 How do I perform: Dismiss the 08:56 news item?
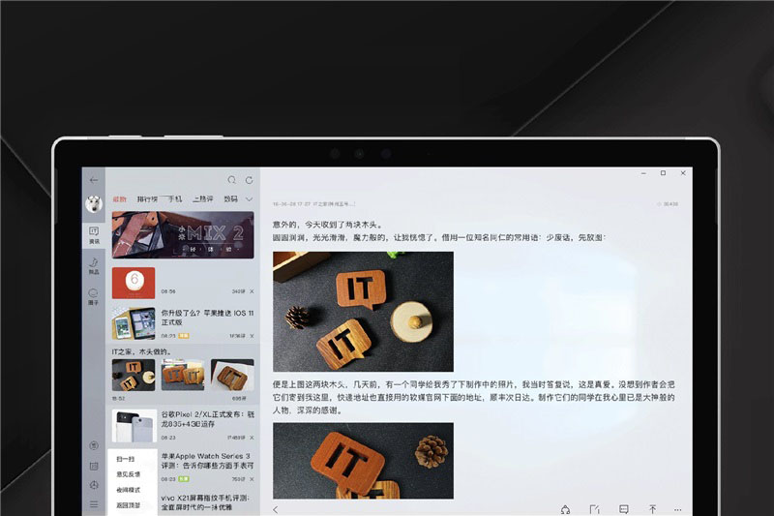point(252,291)
